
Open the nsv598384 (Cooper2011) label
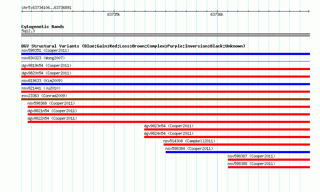click(189, 148)
